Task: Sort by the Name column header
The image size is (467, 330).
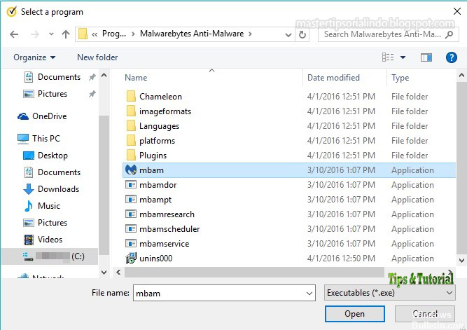Action: pyautogui.click(x=136, y=78)
